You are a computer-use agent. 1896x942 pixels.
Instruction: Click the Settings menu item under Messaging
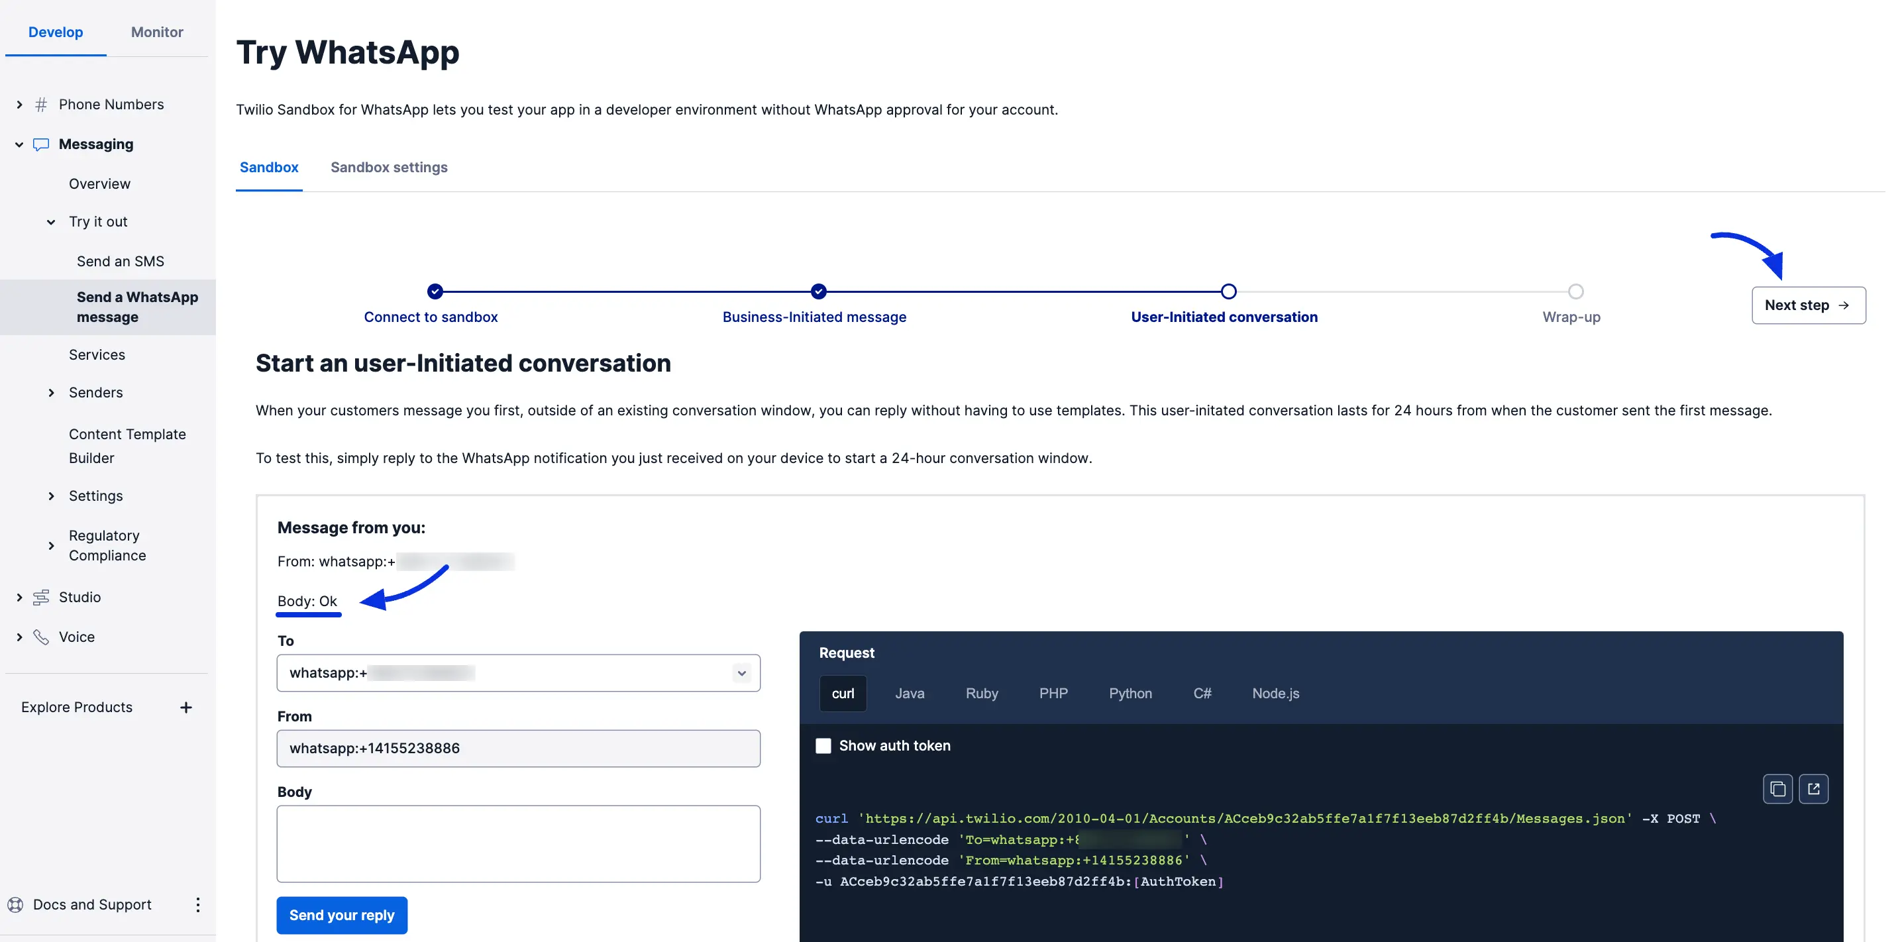[95, 496]
